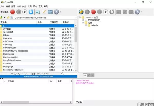Expand the Default folder node
154x106 pixels.
coord(86,25)
